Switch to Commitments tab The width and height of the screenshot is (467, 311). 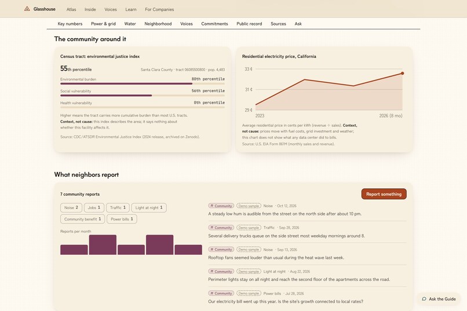tap(214, 24)
